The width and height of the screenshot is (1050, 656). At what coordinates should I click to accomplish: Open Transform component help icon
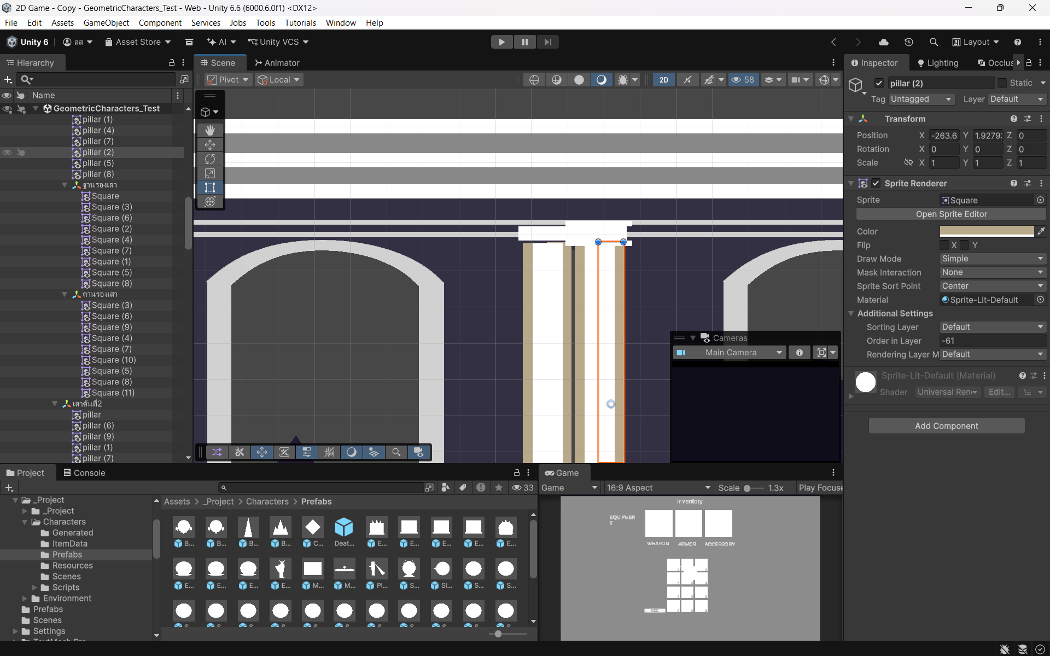click(1014, 119)
